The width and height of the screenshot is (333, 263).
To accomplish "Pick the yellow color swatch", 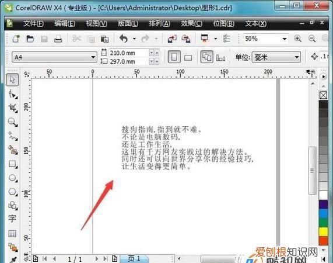I will pos(323,231).
